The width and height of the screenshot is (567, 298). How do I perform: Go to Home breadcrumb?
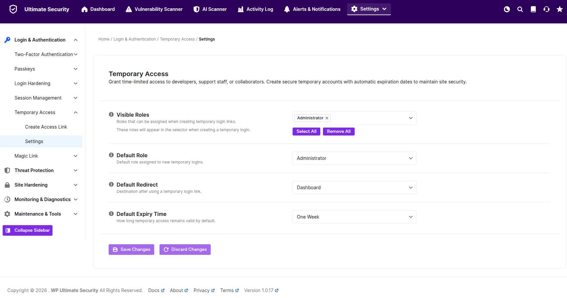(x=104, y=39)
